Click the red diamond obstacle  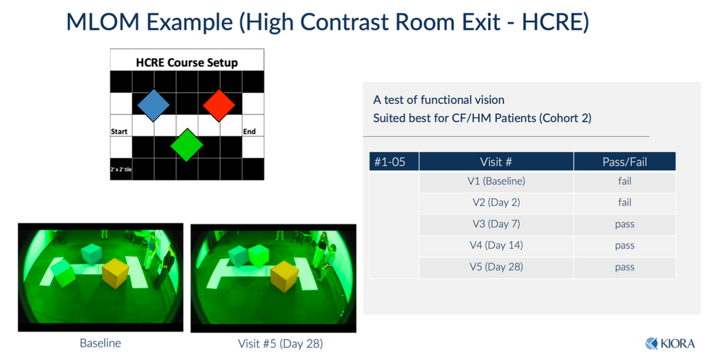pos(219,105)
